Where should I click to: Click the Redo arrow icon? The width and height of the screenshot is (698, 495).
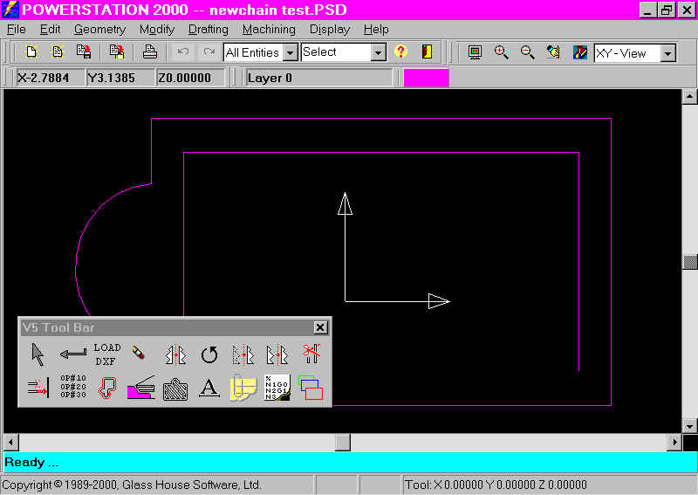209,52
